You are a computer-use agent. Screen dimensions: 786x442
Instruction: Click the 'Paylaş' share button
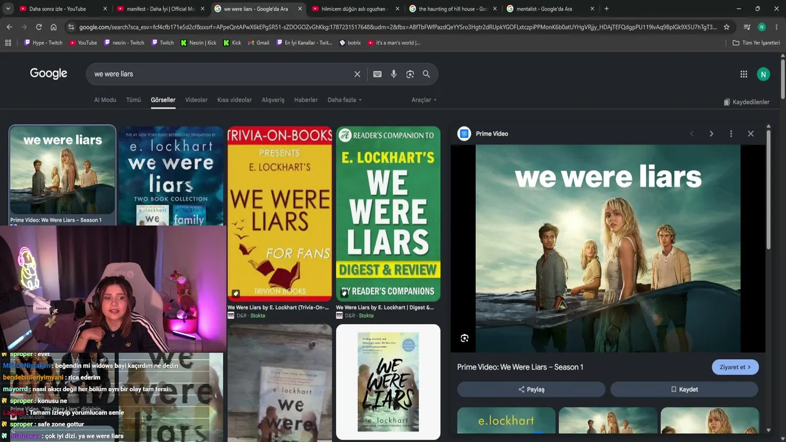pos(531,389)
